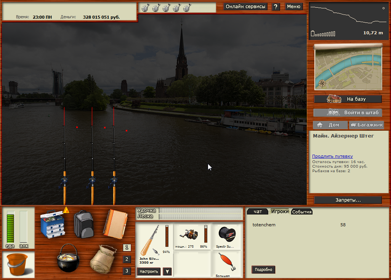391x280 pixels.
Task: Go to Дом
Action: [330, 125]
